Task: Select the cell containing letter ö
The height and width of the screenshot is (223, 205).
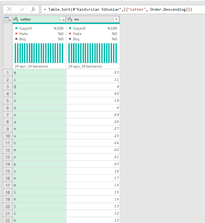Action: [39, 101]
